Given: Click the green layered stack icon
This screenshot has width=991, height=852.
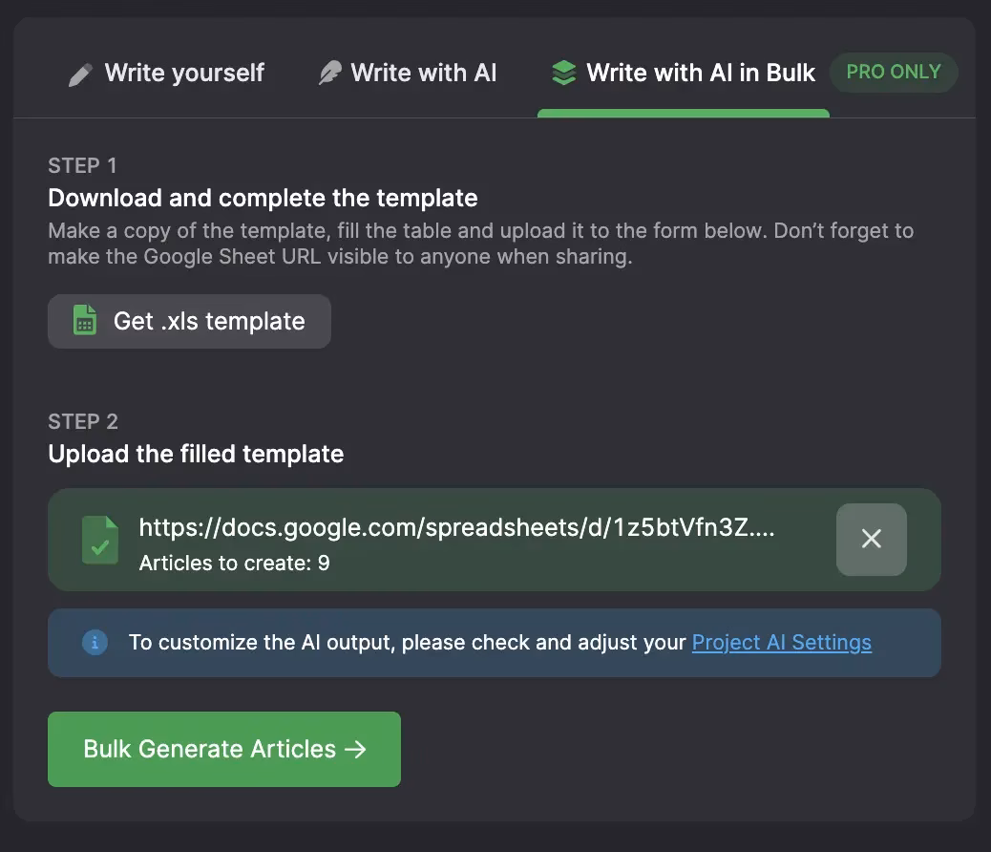Looking at the screenshot, I should click(x=564, y=74).
